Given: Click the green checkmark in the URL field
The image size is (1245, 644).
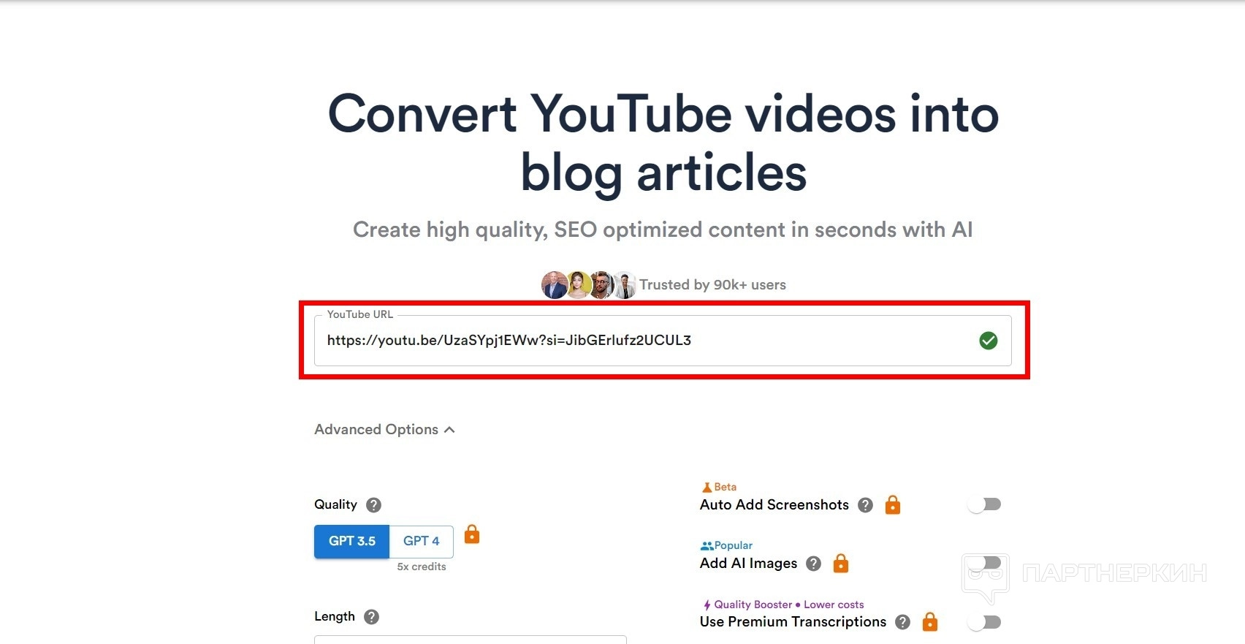Looking at the screenshot, I should 988,340.
